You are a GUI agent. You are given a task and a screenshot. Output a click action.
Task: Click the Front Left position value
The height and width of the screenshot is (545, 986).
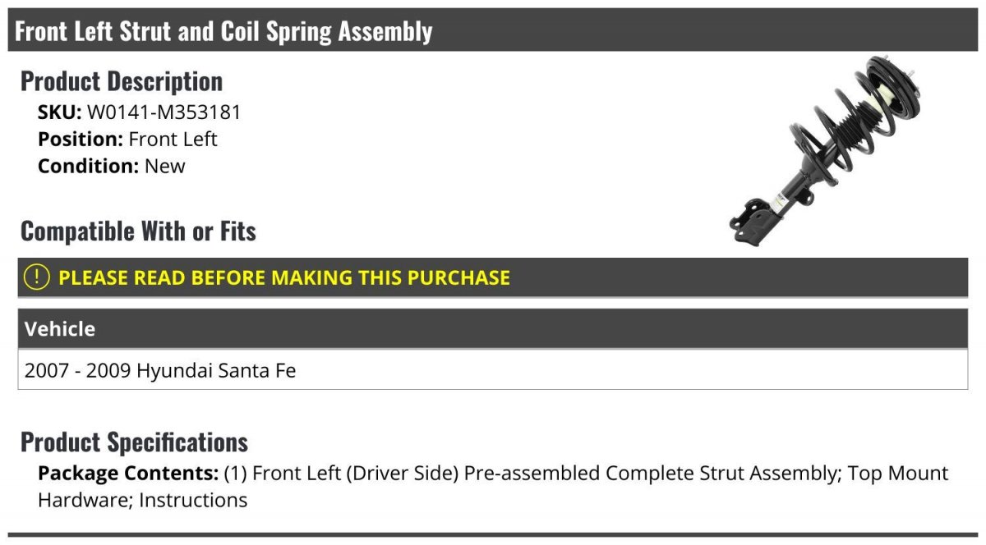click(x=173, y=139)
